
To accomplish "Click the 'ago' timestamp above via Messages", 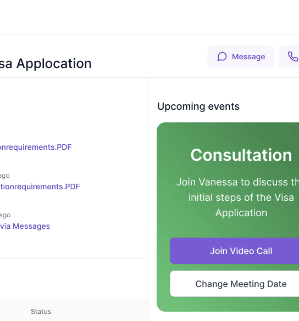I will (x=5, y=215).
